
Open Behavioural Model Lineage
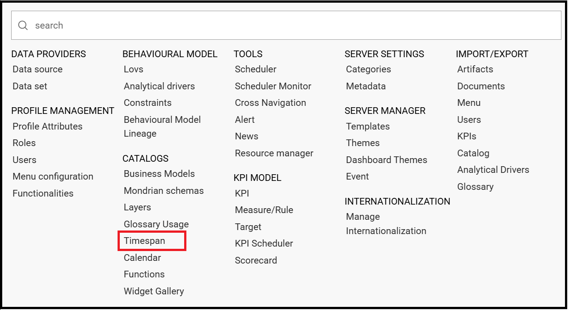pos(162,126)
